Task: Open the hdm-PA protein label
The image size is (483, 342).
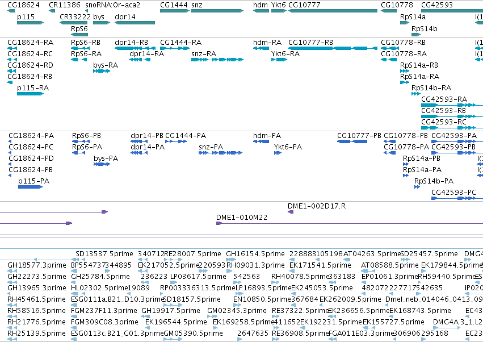Action: (x=267, y=136)
